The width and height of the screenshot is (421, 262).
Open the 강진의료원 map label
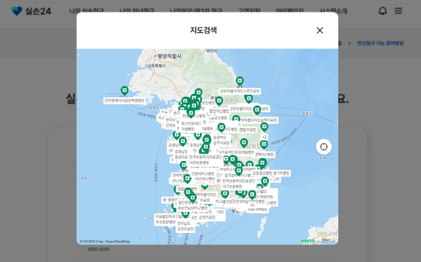click(185, 229)
